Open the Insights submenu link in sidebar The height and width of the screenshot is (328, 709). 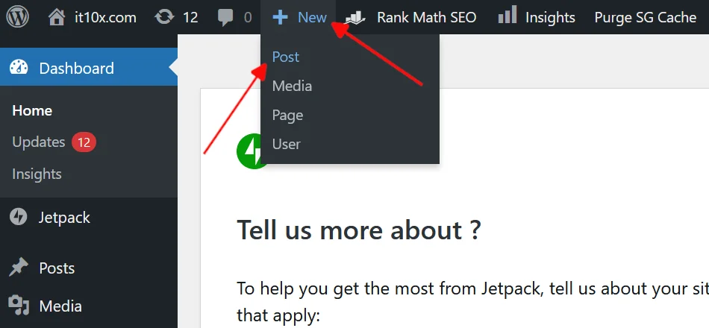(x=37, y=174)
